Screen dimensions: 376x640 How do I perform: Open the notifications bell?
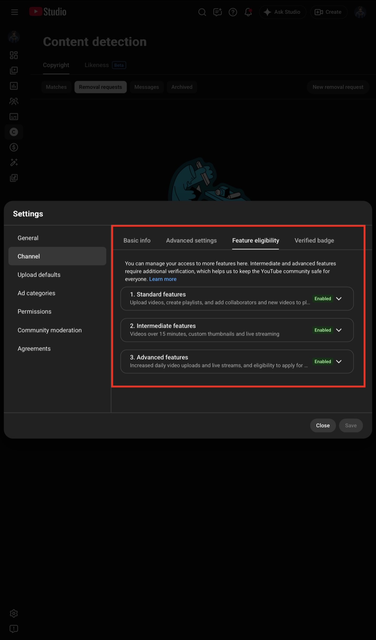pyautogui.click(x=248, y=12)
